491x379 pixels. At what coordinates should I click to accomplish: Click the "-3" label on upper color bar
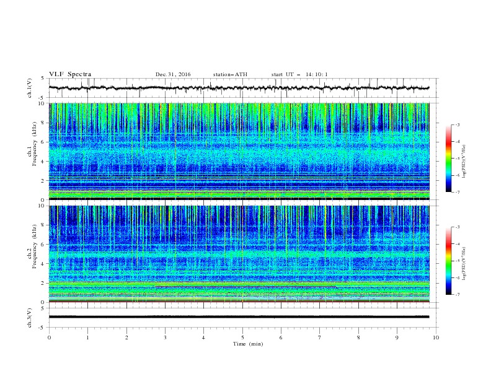point(457,124)
